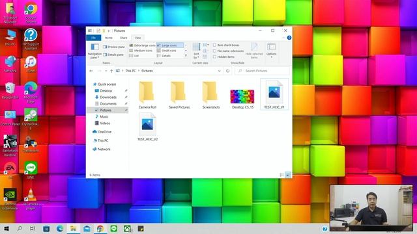
Task: Click the Search Pictures field
Action: pos(262,71)
